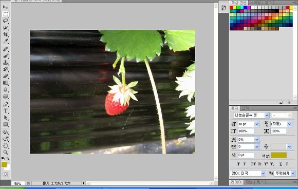Switch to the 스타일 styles tab

click(255, 3)
